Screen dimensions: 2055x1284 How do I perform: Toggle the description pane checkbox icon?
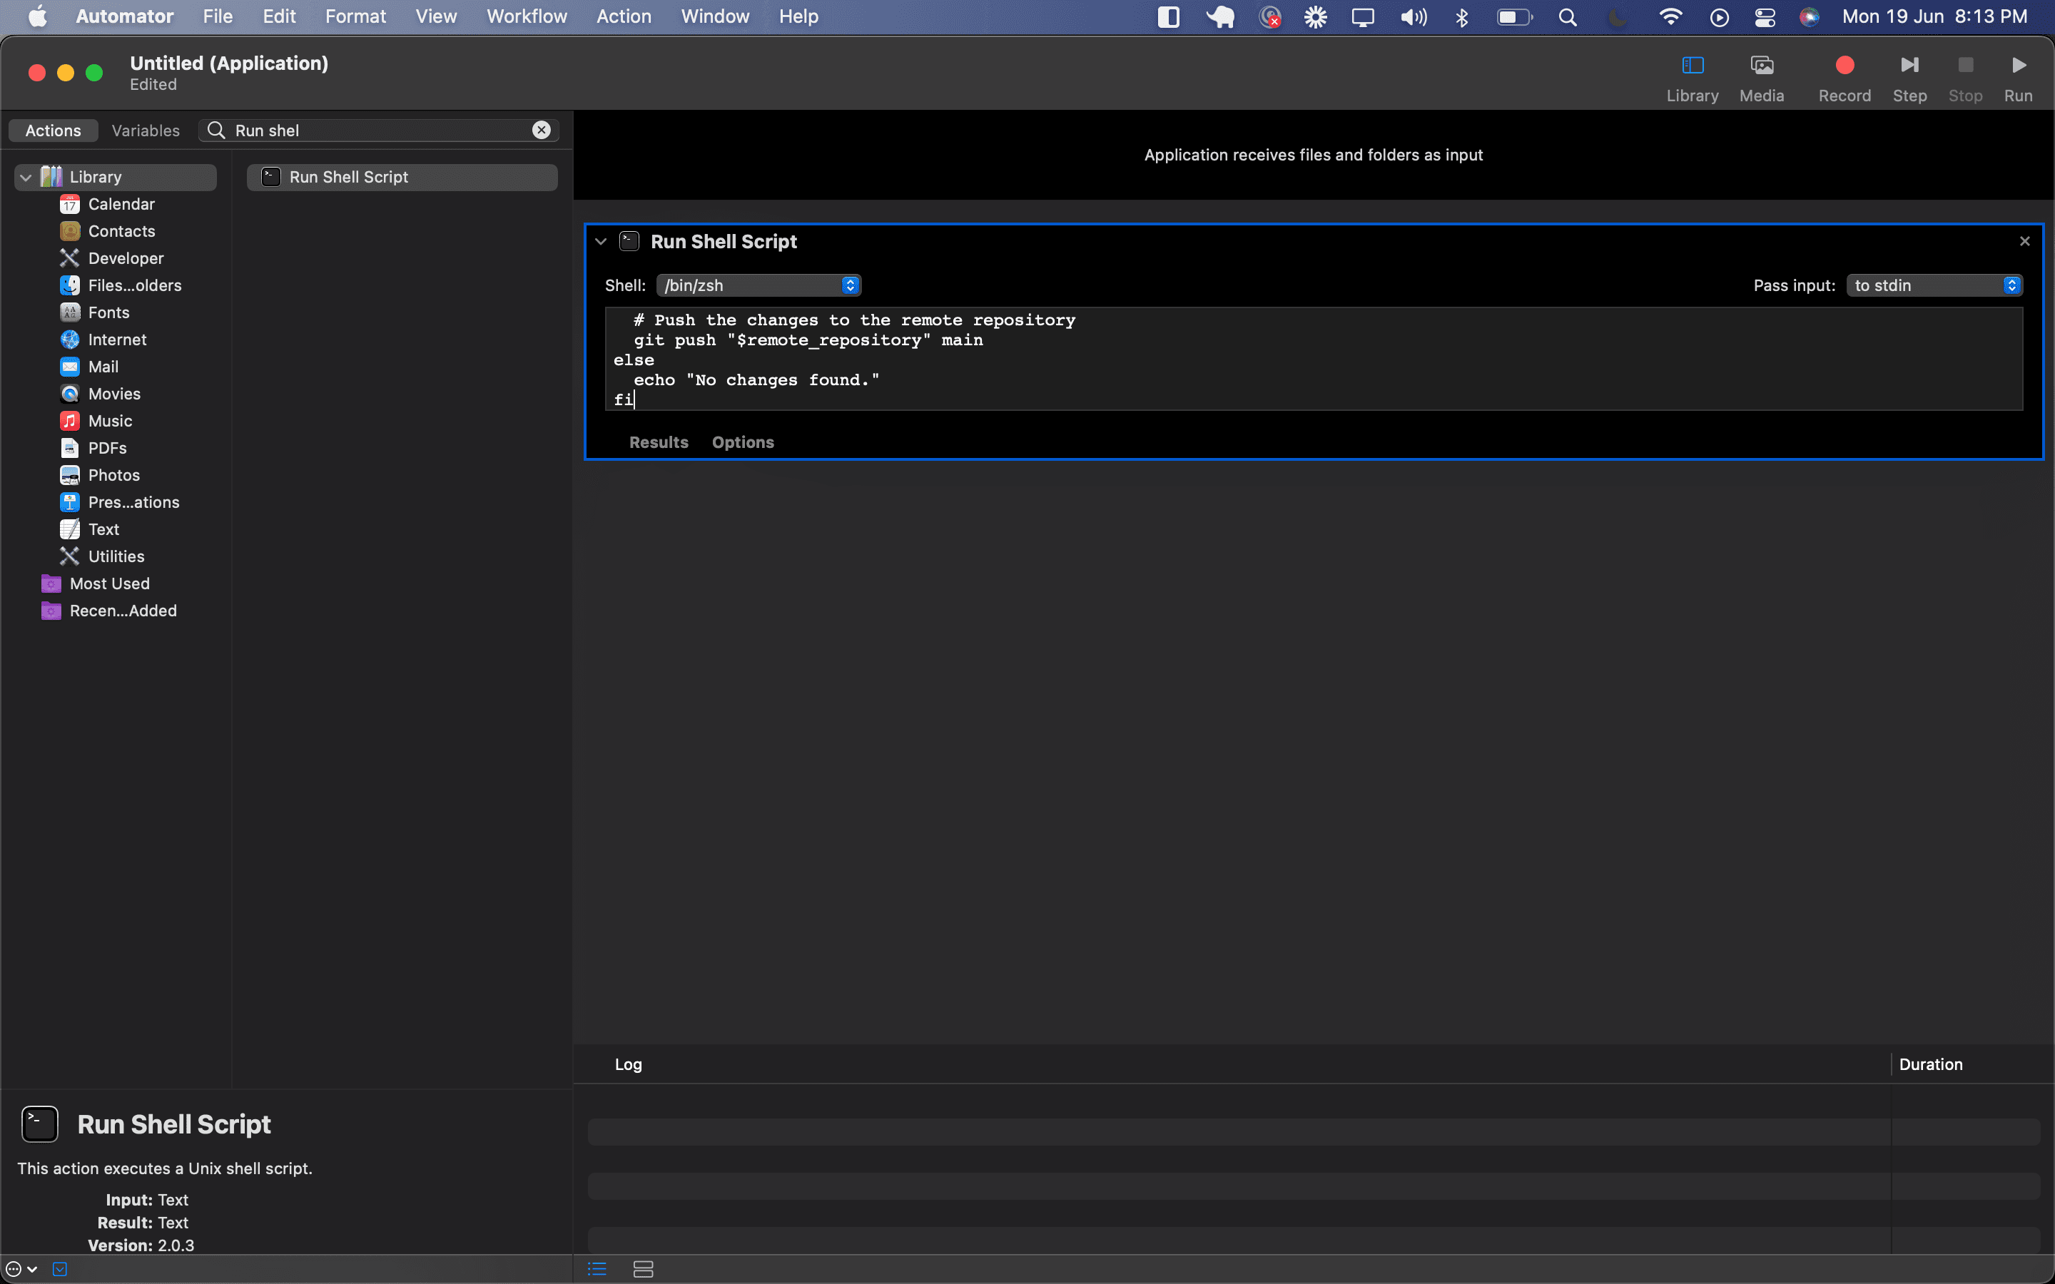tap(59, 1269)
